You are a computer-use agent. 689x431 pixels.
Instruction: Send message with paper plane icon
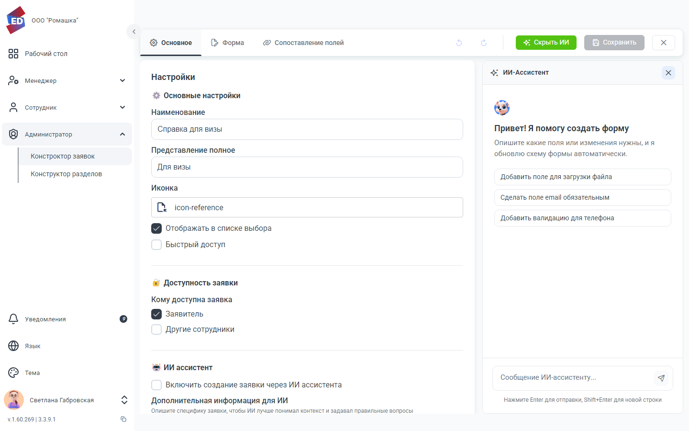pyautogui.click(x=661, y=378)
